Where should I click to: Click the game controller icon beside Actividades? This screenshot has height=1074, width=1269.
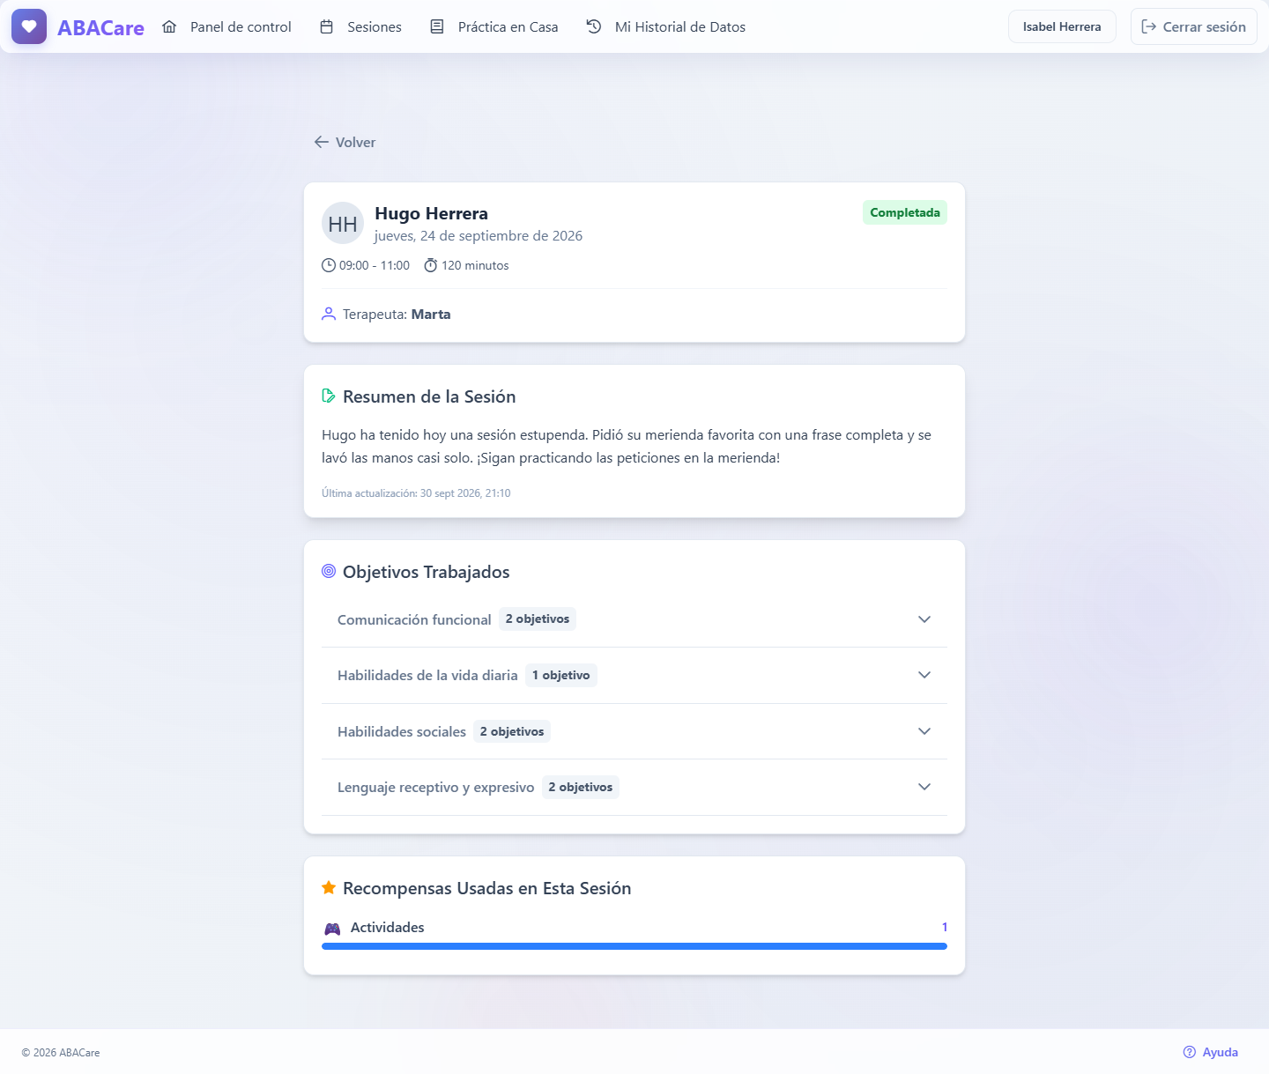332,929
